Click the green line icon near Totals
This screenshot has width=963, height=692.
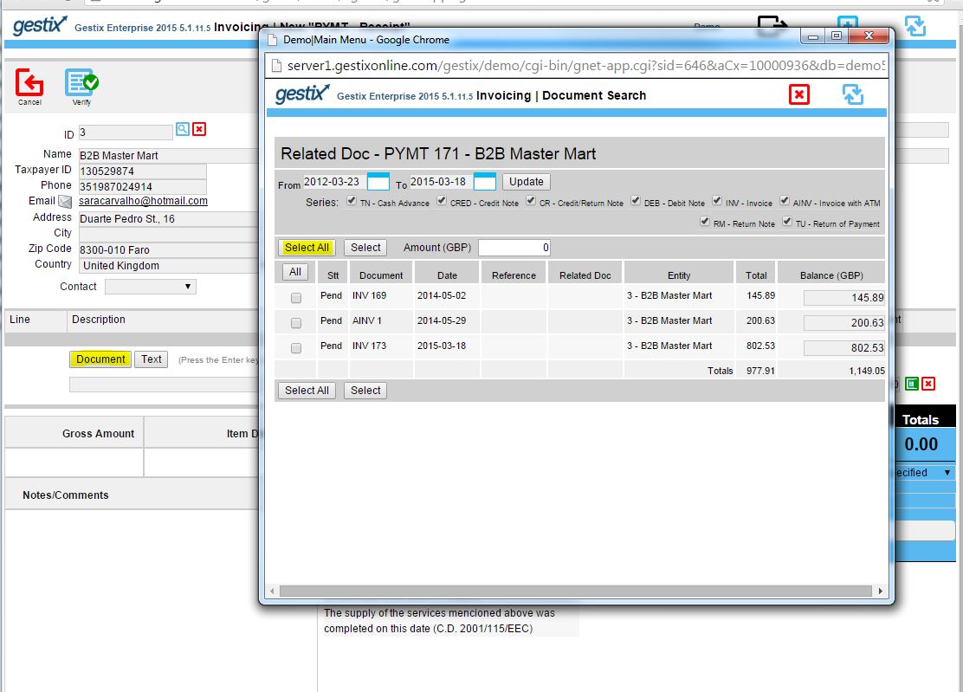point(912,384)
